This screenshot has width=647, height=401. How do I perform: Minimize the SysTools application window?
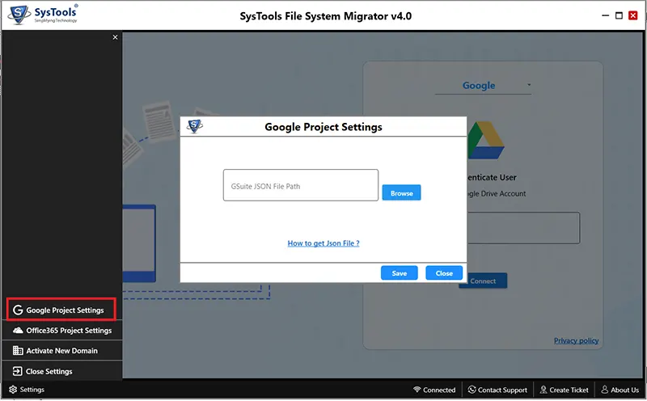pyautogui.click(x=605, y=15)
